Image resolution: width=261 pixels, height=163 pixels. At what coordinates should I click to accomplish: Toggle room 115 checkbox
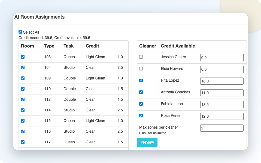pos(23,121)
